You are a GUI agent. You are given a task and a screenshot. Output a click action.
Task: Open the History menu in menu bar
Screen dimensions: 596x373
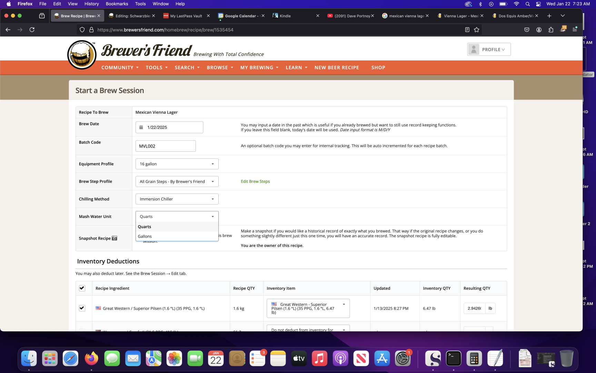pos(91,4)
